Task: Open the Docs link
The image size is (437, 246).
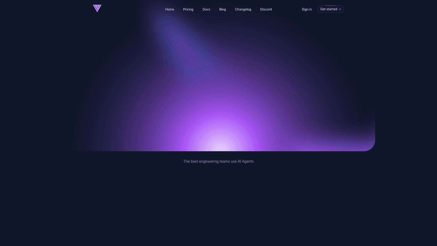Action: point(206,9)
